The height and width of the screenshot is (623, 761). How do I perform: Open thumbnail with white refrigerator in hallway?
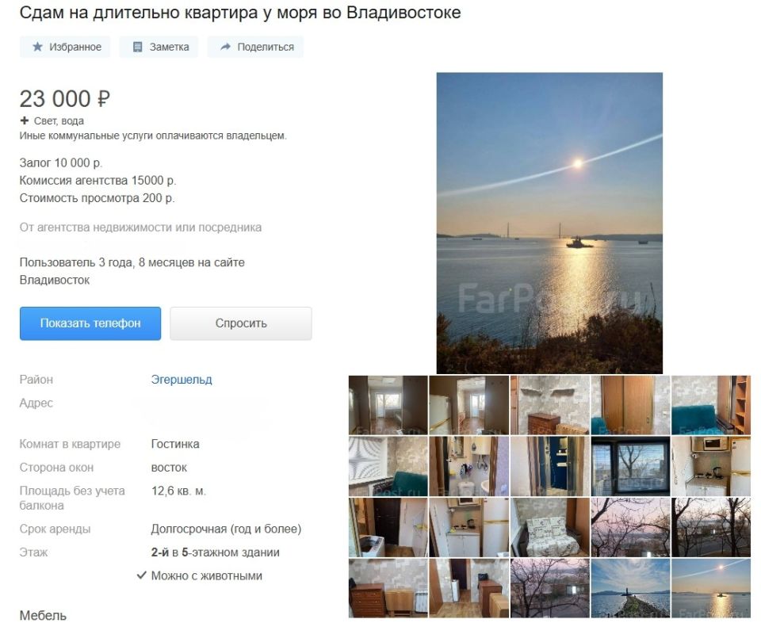468,405
